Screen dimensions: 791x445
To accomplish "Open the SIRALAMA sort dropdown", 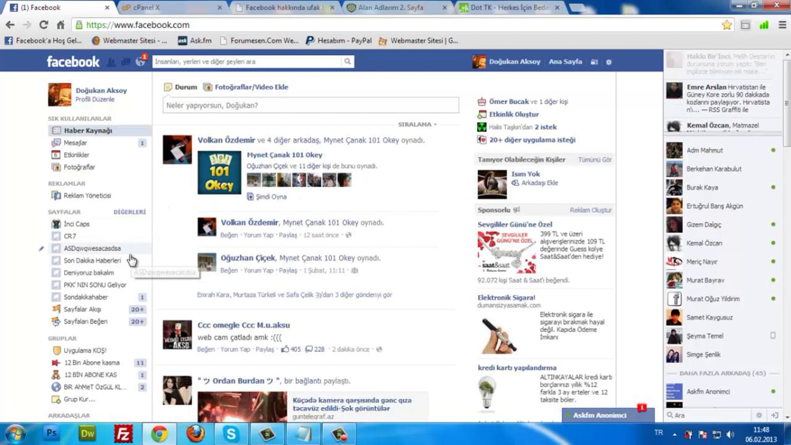I will click(x=417, y=124).
